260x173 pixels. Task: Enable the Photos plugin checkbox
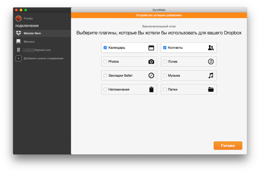[x=105, y=61]
